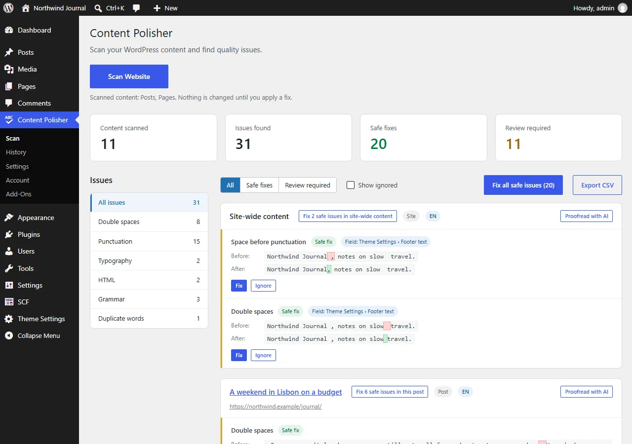Click the Scan Website button

(129, 76)
